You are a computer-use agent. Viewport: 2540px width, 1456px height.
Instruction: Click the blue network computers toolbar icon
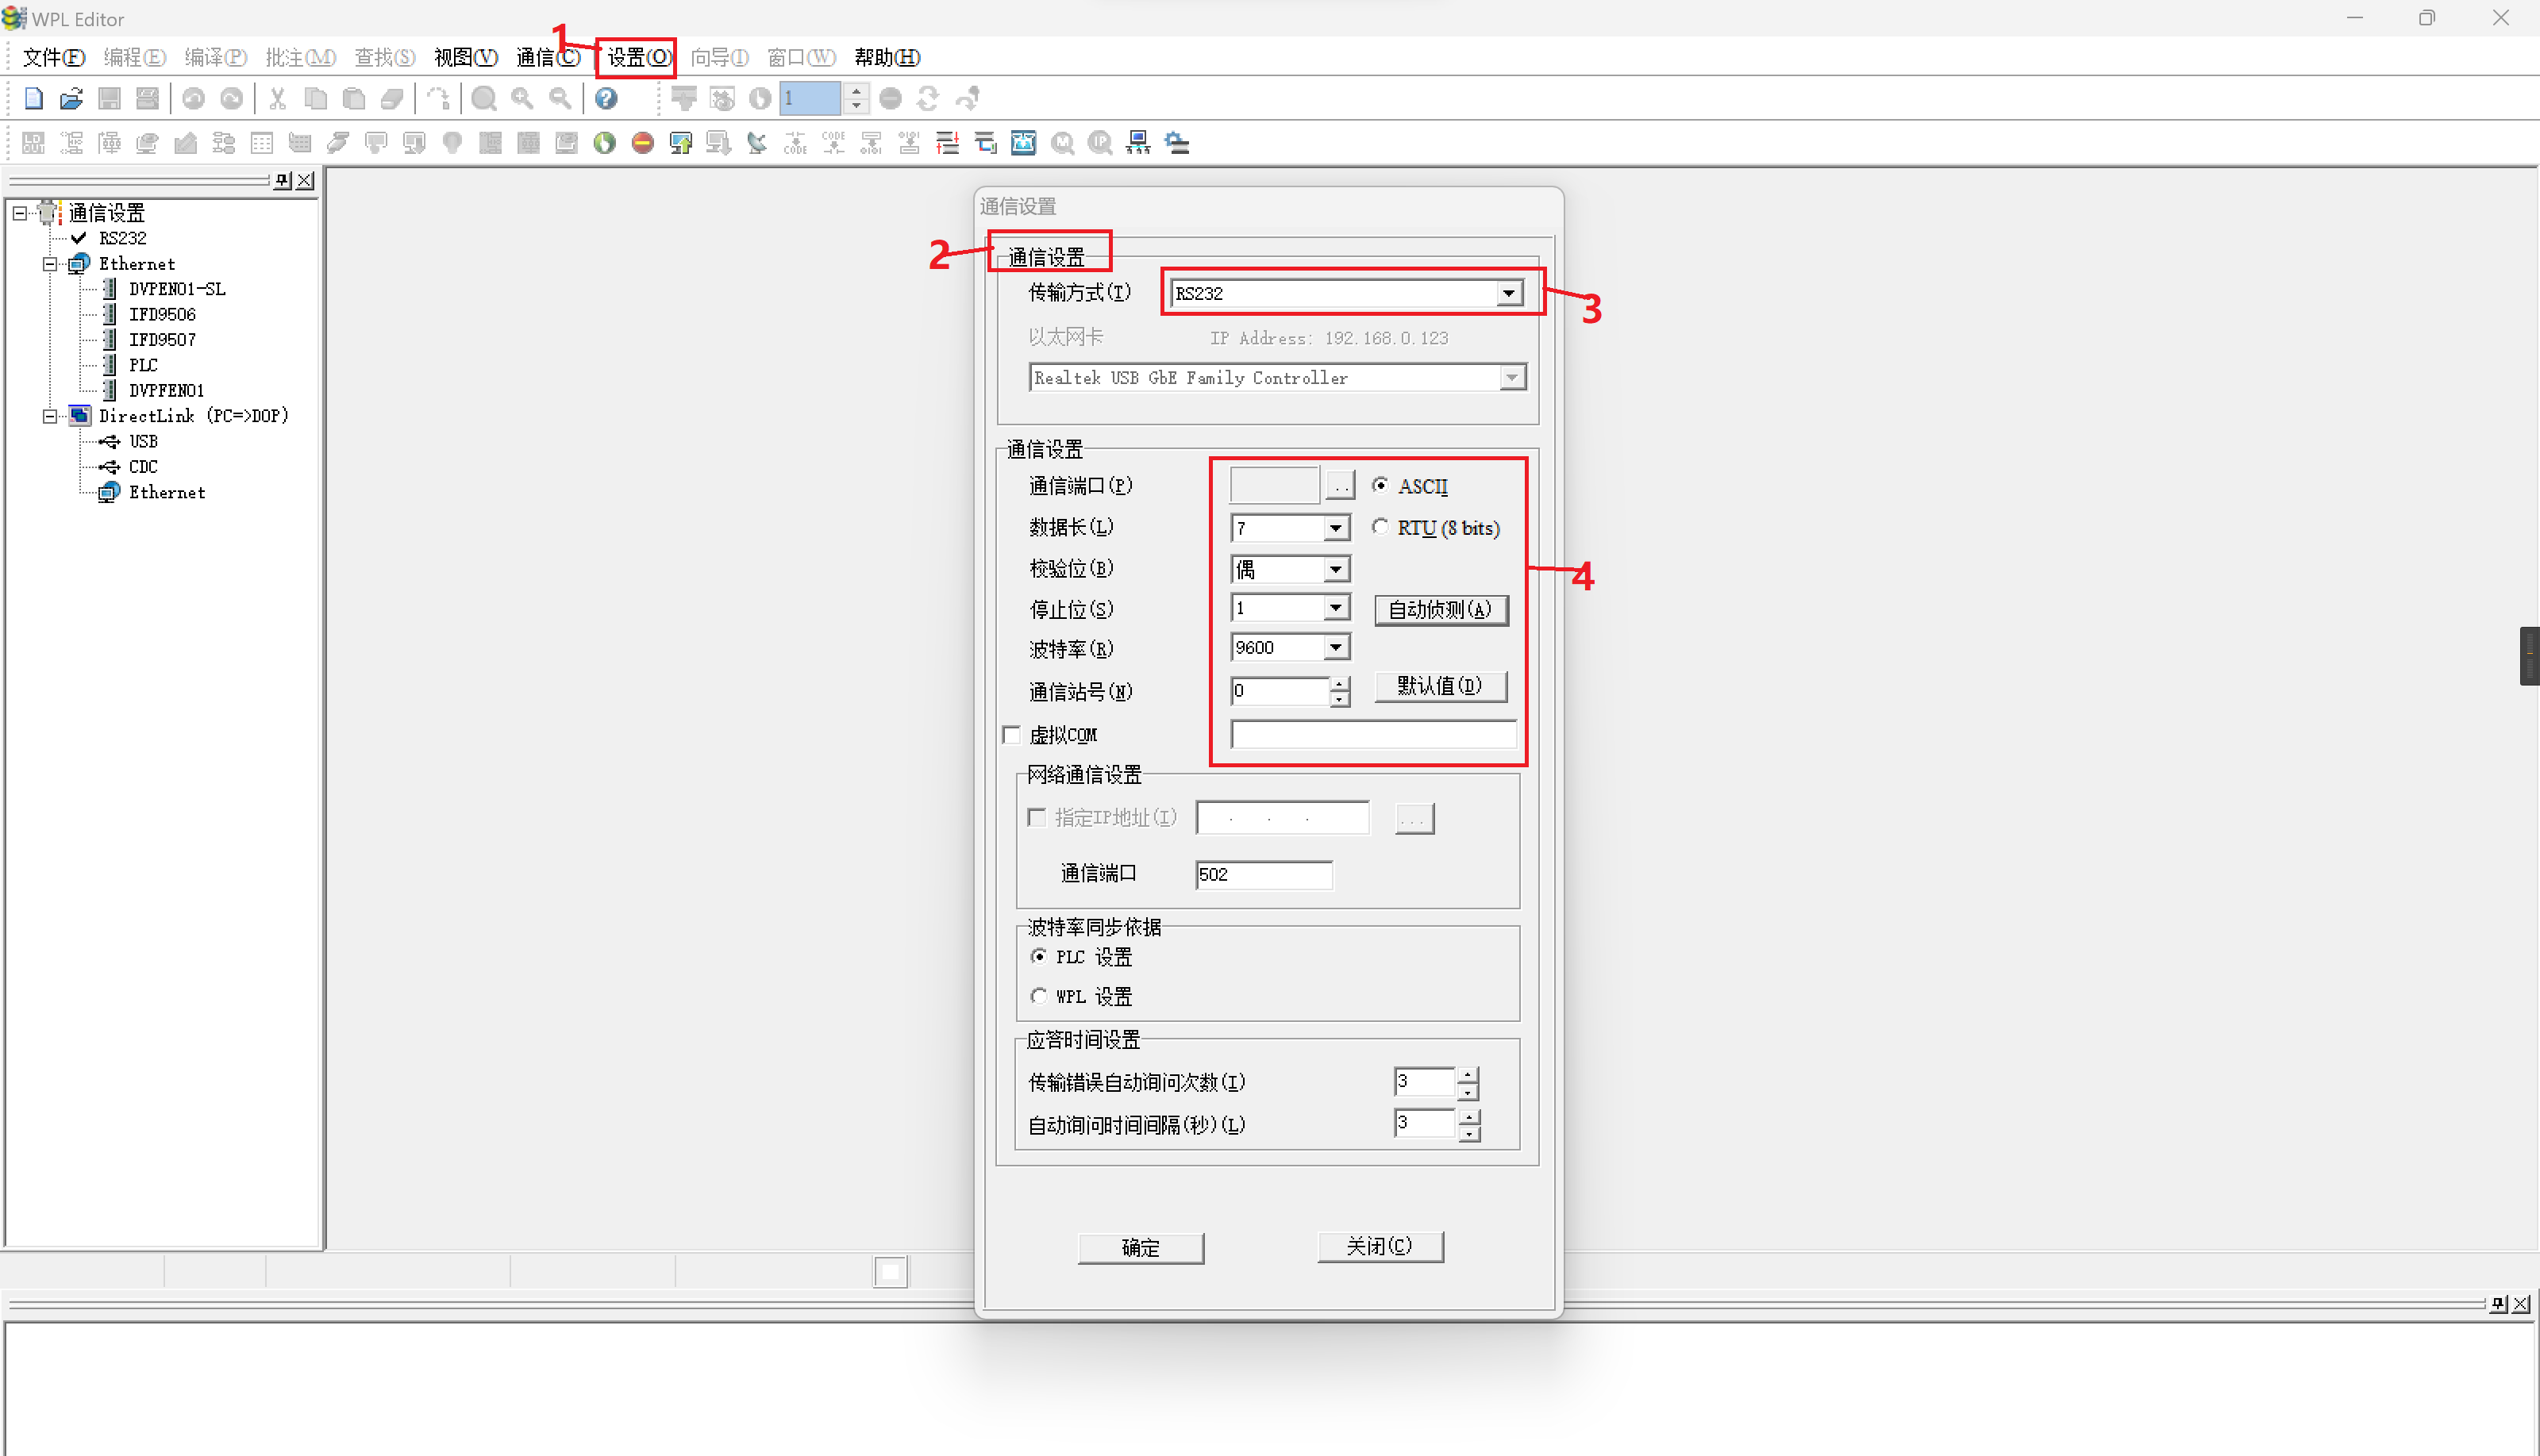click(1138, 143)
